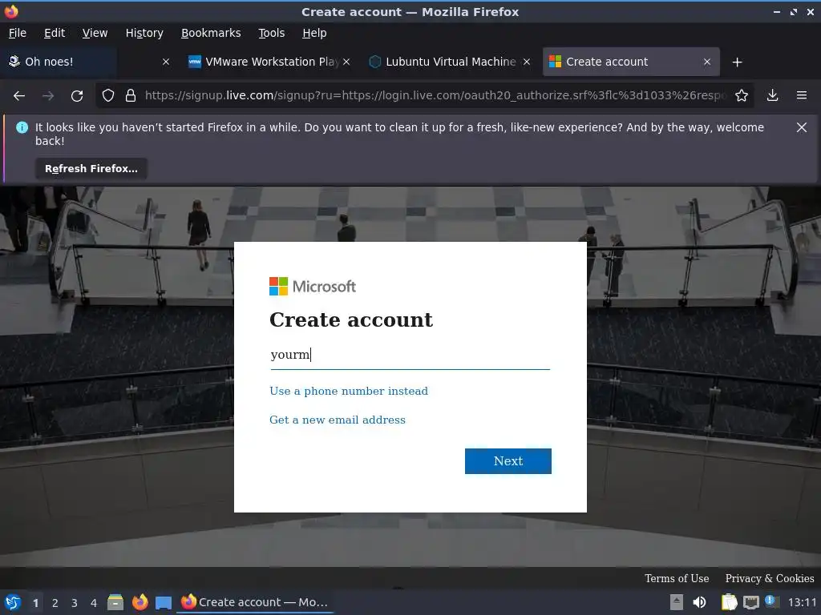
Task: Open the downloads panel
Action: pyautogui.click(x=772, y=96)
